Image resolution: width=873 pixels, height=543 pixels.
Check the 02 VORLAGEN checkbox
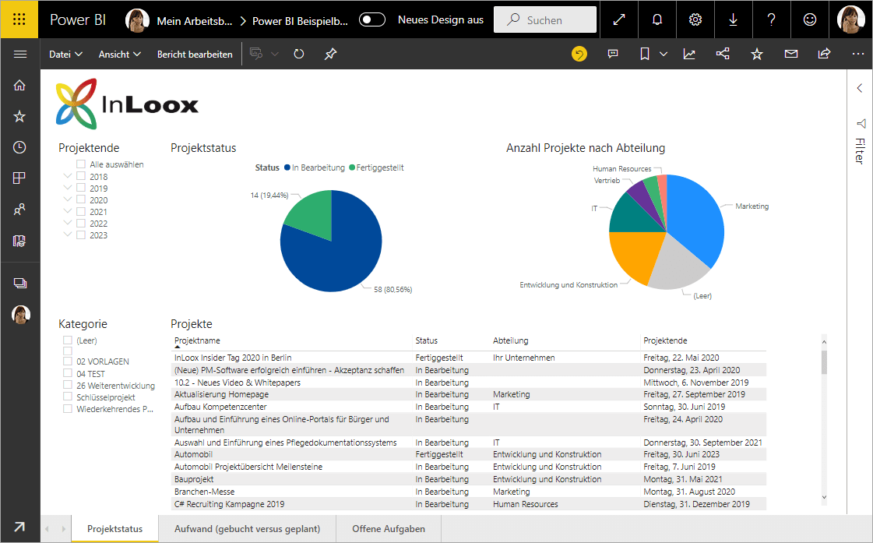pos(68,361)
